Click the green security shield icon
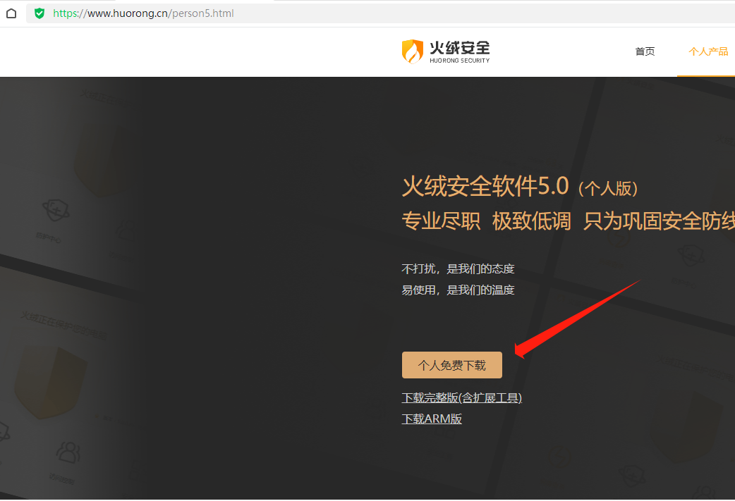Screen dimensions: 735x501 40,13
